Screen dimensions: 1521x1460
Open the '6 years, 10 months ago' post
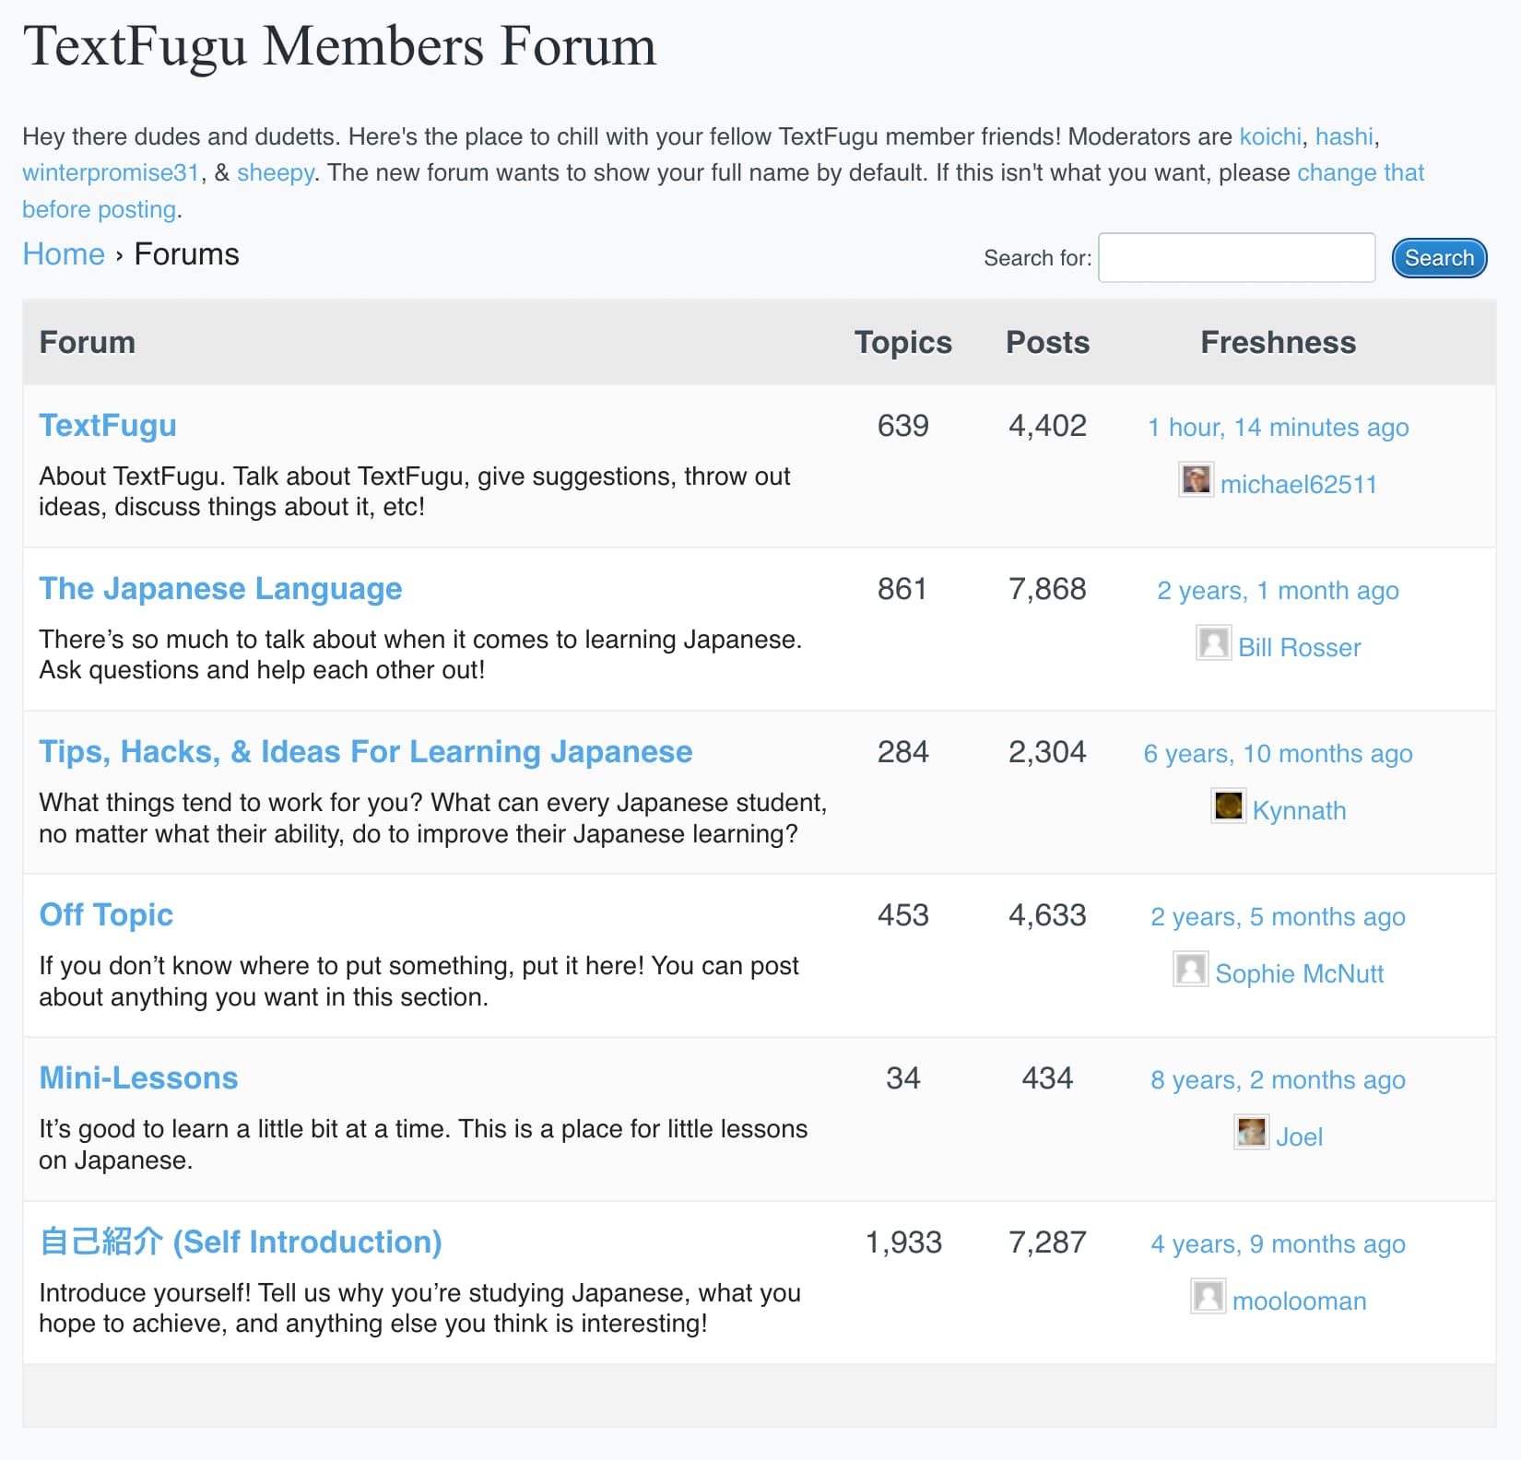pyautogui.click(x=1278, y=754)
